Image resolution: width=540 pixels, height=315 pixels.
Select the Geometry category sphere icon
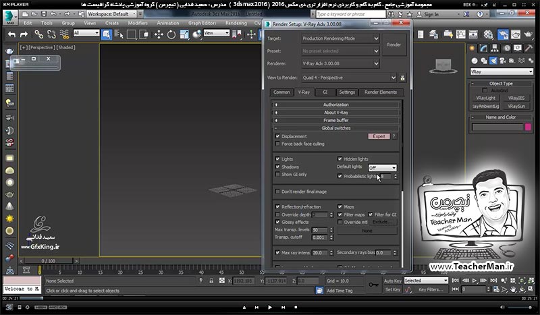(x=475, y=61)
